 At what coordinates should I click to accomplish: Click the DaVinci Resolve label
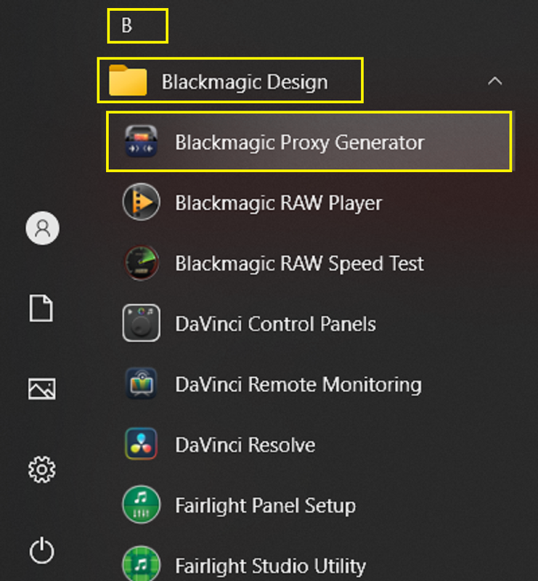[245, 444]
